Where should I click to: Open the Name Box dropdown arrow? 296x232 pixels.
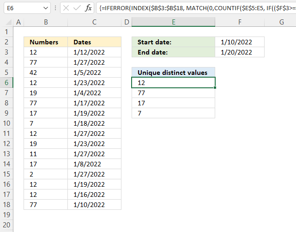click(x=46, y=8)
